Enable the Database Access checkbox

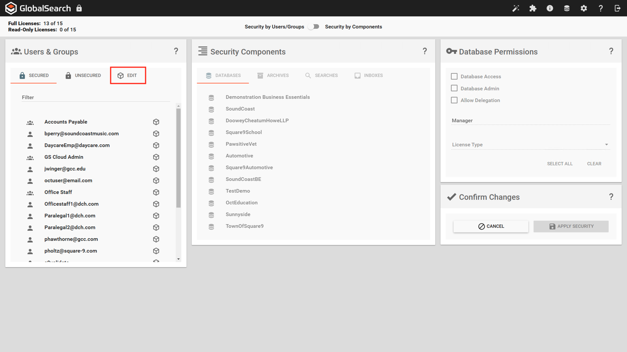454,76
